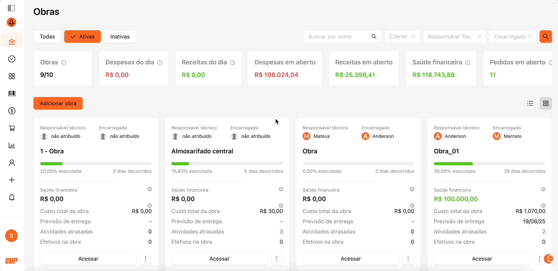This screenshot has height=271, width=558.
Task: Open the bar chart reports icon
Action: [x=12, y=145]
